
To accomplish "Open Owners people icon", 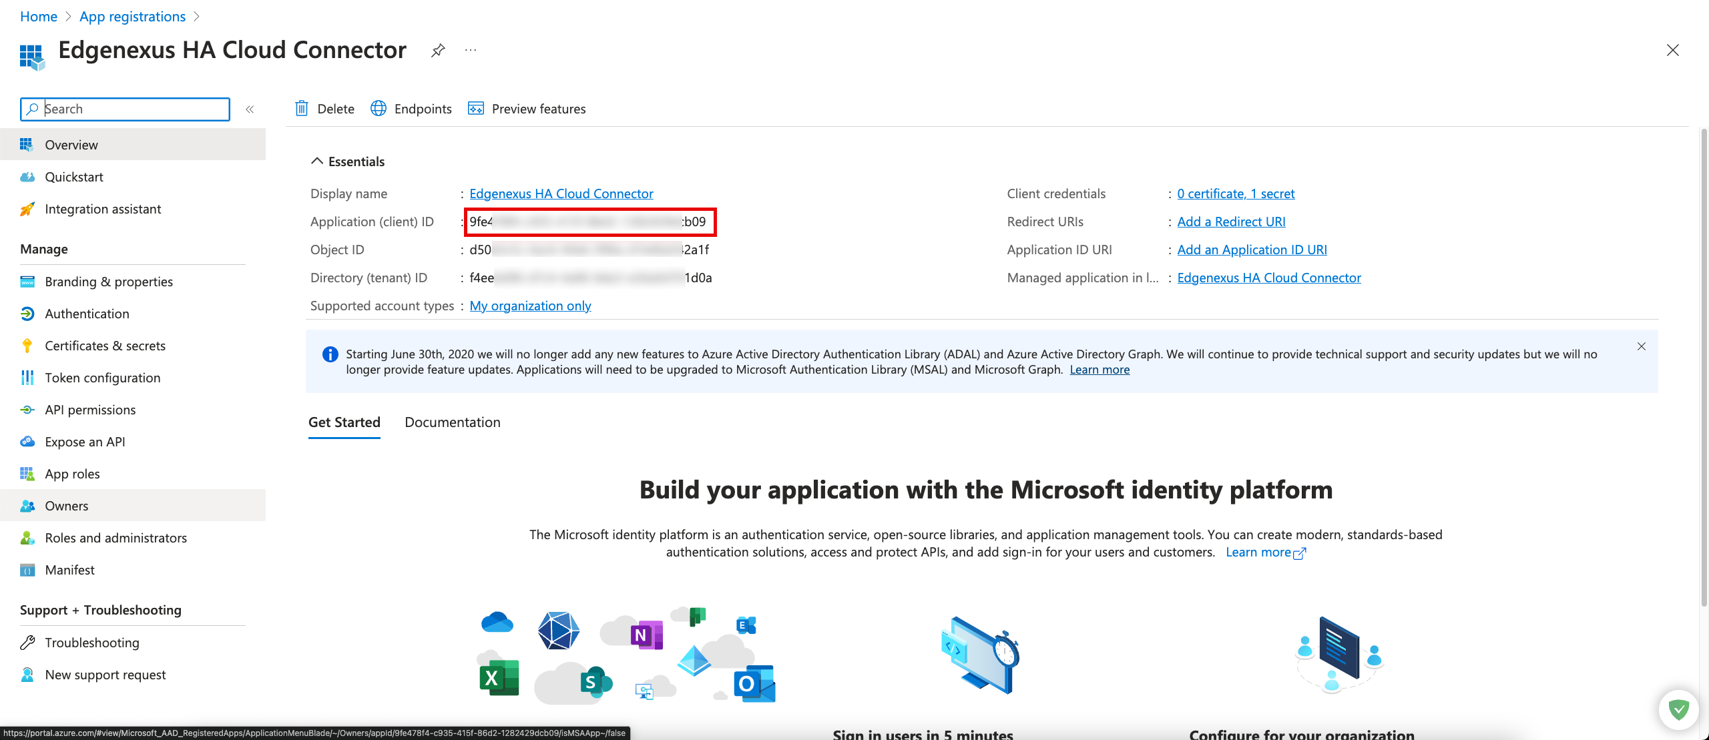I will (27, 506).
